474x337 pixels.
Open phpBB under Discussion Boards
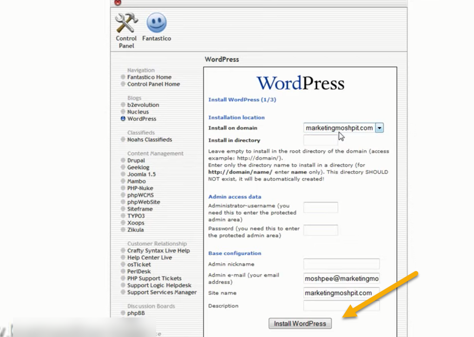(x=136, y=313)
